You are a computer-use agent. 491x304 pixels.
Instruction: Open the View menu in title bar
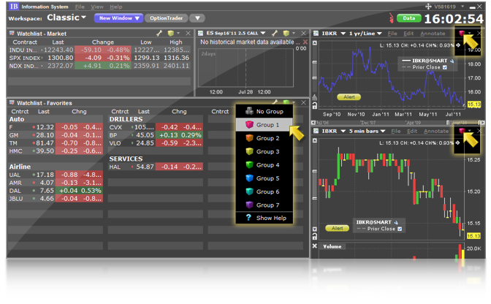click(x=97, y=7)
